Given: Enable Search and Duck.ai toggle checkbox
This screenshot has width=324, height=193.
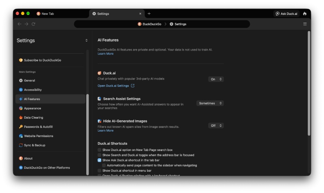Looking at the screenshot, I should click(99, 155).
